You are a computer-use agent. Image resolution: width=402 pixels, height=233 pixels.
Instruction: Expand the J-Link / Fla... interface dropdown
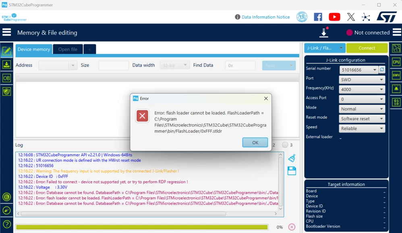point(325,48)
